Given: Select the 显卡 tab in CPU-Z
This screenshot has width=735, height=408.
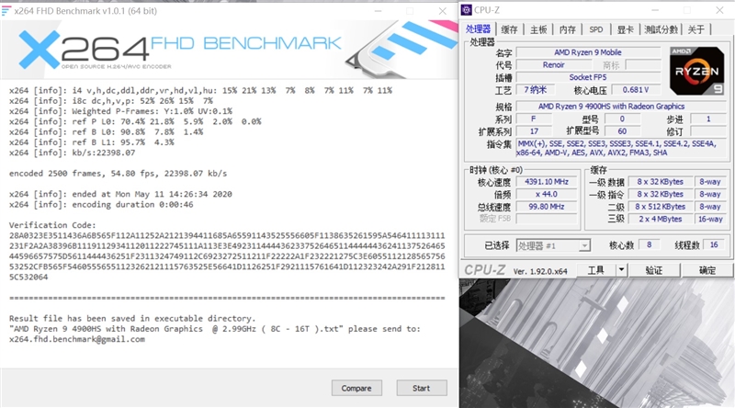Looking at the screenshot, I should 626,29.
